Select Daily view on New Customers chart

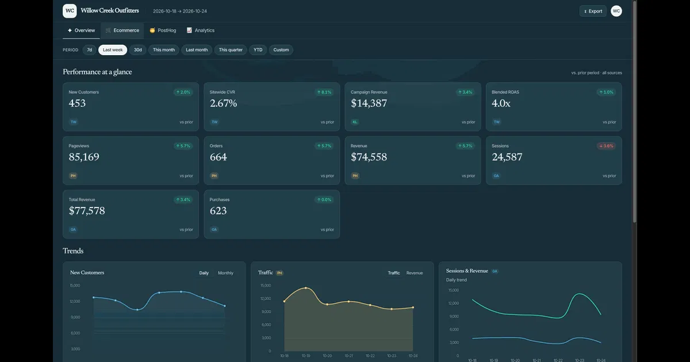click(204, 273)
